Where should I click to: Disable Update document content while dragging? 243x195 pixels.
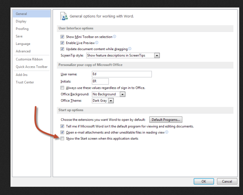click(x=62, y=49)
